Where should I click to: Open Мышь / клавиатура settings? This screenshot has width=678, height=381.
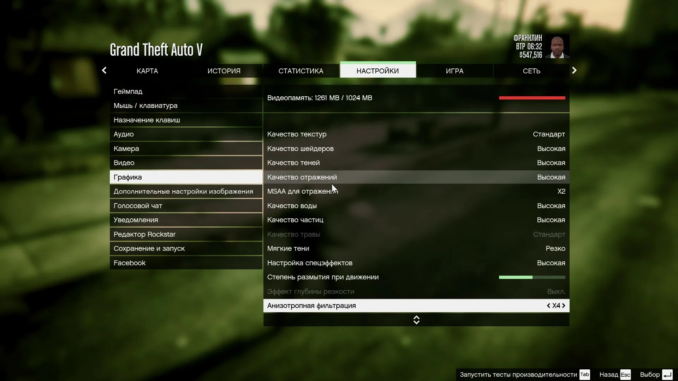point(145,105)
